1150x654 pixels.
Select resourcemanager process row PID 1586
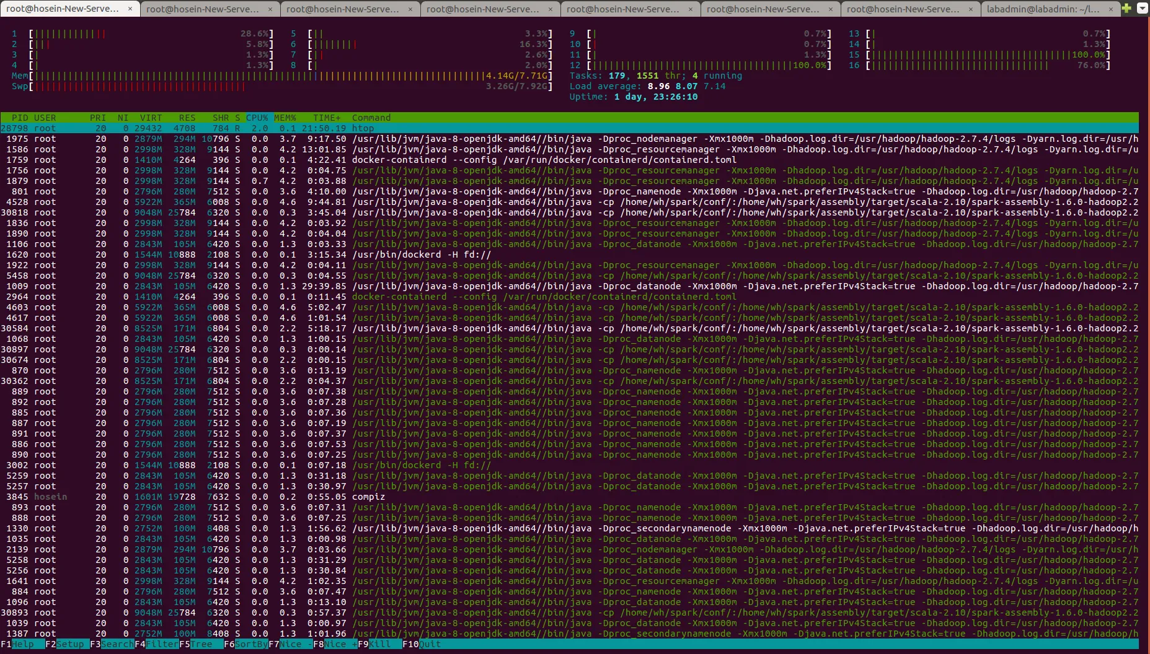(x=569, y=149)
